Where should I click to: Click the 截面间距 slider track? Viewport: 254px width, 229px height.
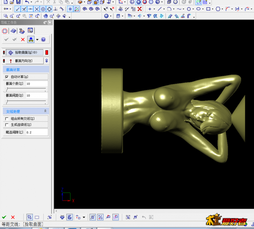26,101
